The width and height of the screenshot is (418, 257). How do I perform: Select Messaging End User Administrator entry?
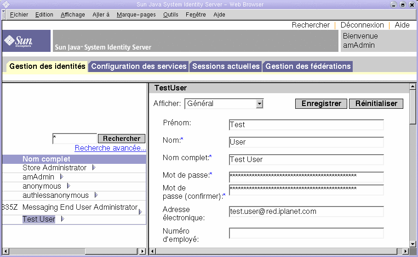pyautogui.click(x=80, y=207)
